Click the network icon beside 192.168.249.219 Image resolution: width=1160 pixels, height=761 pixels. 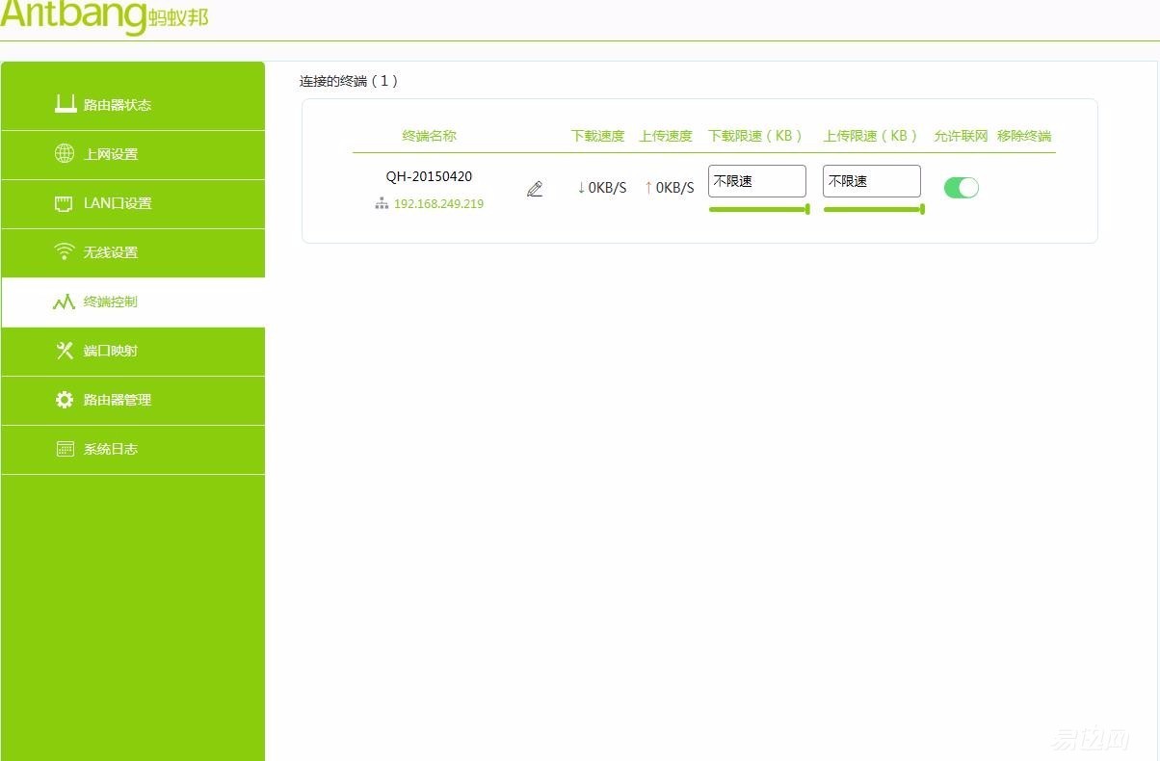coord(382,203)
